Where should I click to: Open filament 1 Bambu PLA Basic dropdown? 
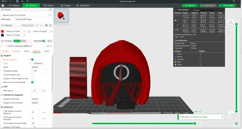point(14,31)
